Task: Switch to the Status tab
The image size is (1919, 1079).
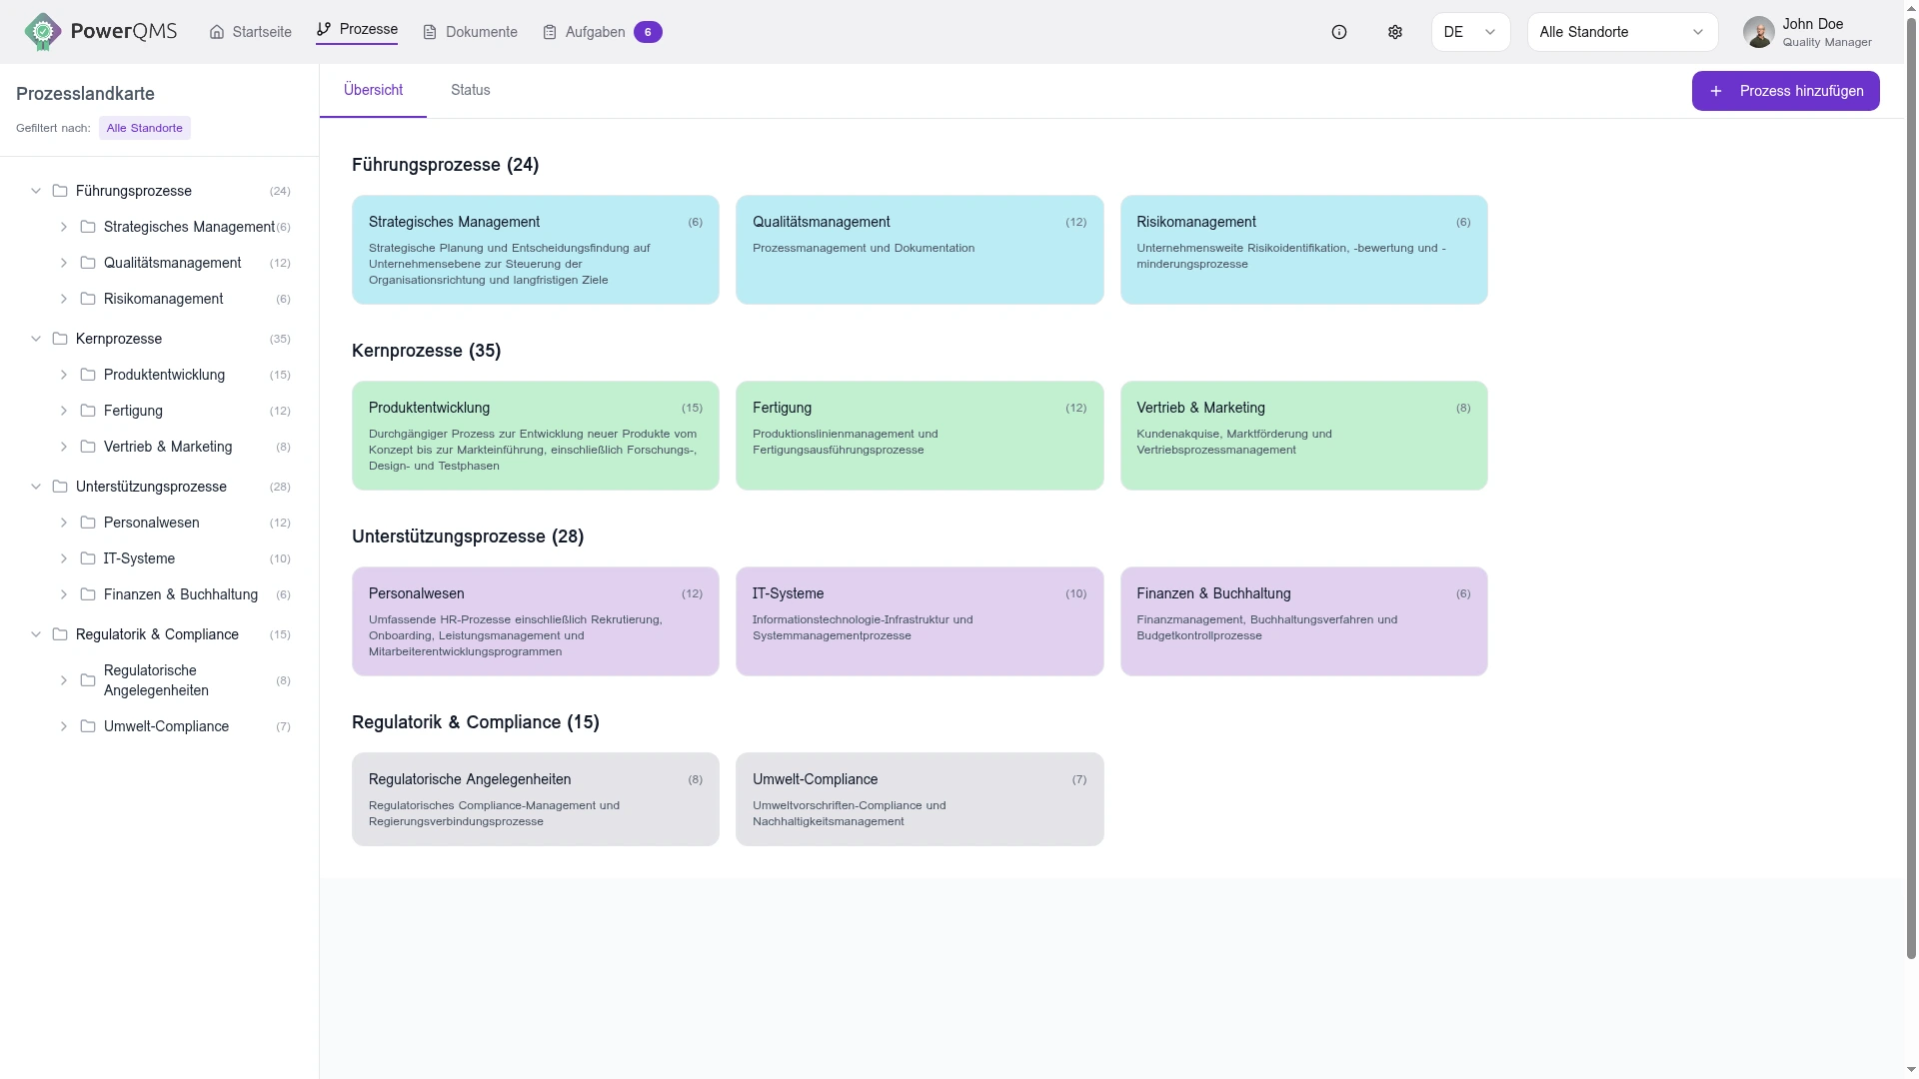Action: tap(470, 90)
